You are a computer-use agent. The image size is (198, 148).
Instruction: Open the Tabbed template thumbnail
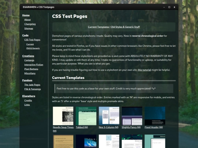(x=86, y=116)
